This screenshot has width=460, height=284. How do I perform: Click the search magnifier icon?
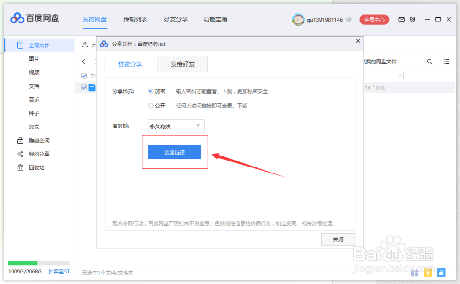click(429, 61)
